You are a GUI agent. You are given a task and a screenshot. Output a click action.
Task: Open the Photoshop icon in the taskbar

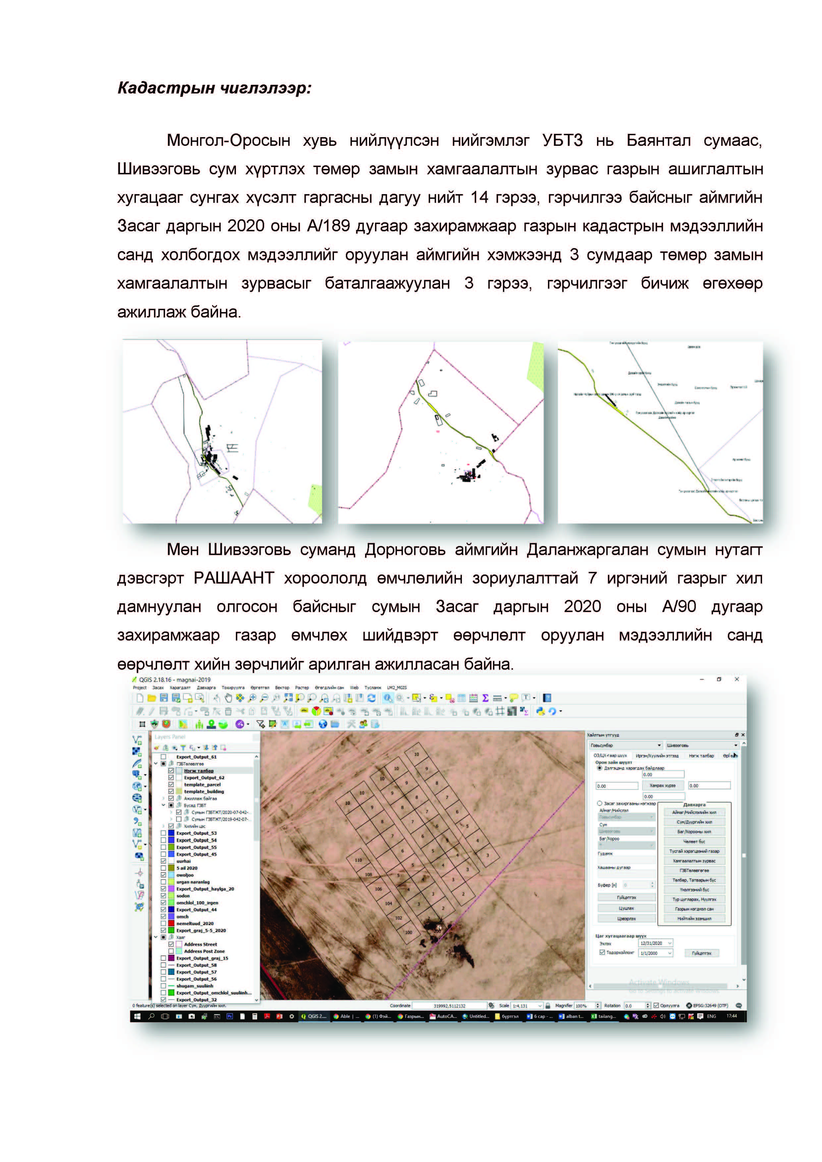(x=229, y=1016)
